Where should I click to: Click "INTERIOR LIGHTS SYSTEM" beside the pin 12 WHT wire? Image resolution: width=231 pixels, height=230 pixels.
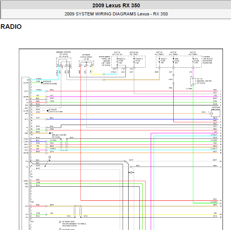pos(55,111)
